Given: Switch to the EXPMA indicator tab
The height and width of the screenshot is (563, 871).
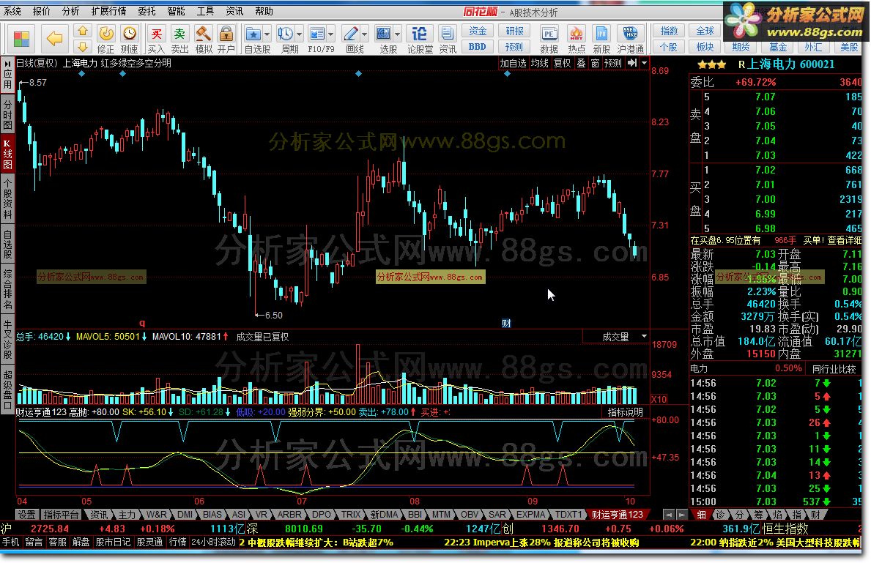Looking at the screenshot, I should click(530, 515).
